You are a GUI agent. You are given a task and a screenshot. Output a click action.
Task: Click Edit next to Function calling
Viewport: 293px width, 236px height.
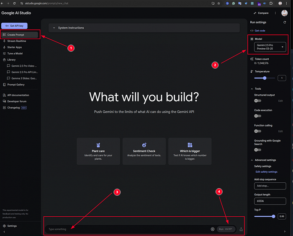click(x=280, y=131)
